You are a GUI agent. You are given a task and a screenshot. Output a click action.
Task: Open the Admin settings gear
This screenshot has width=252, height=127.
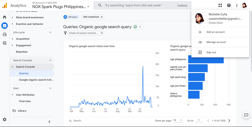(x=5, y=119)
